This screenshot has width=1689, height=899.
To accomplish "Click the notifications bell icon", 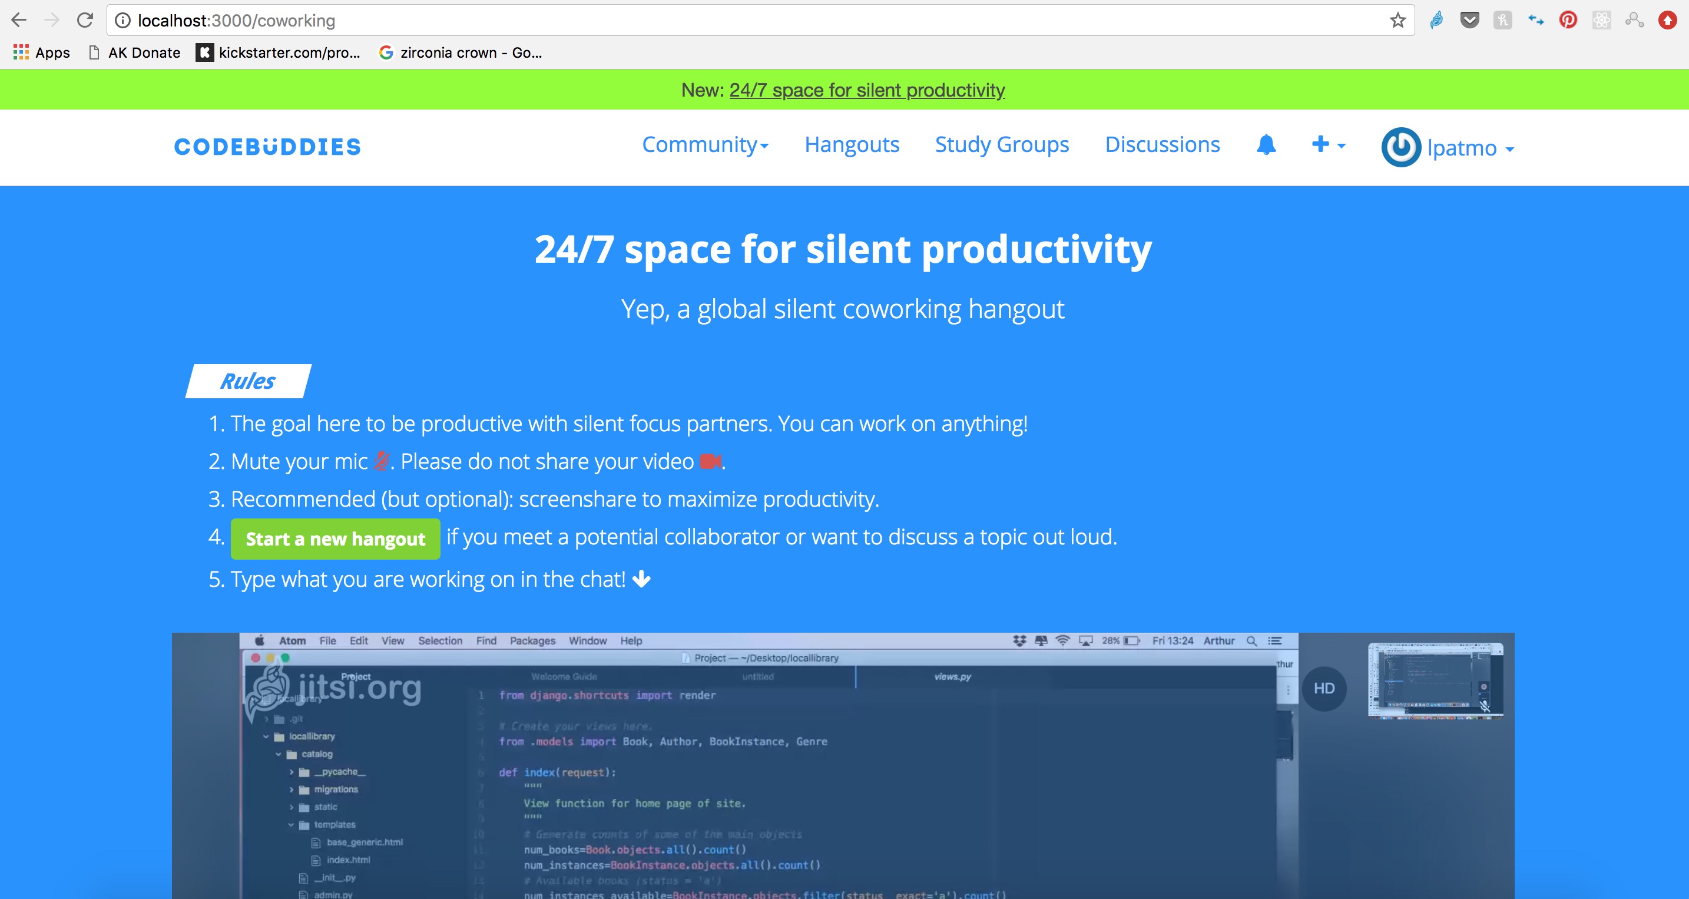I will coord(1266,145).
